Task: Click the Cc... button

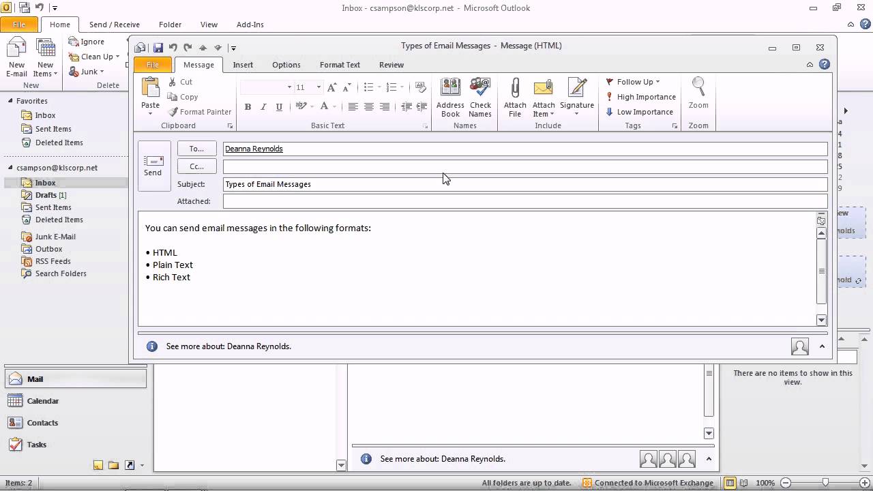Action: [x=197, y=166]
